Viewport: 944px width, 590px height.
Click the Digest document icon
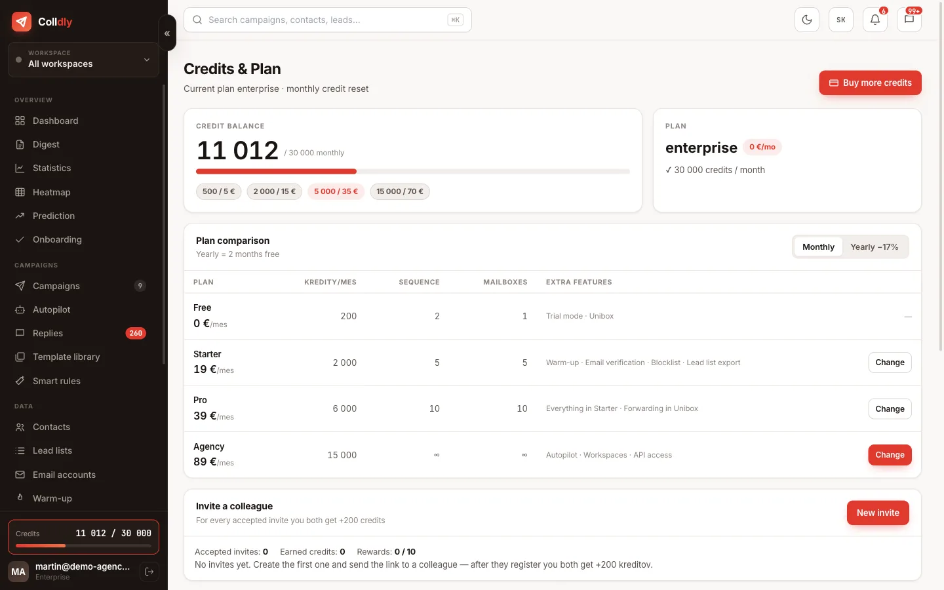coord(20,144)
